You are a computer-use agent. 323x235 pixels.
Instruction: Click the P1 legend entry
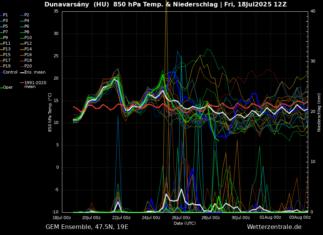point(5,15)
